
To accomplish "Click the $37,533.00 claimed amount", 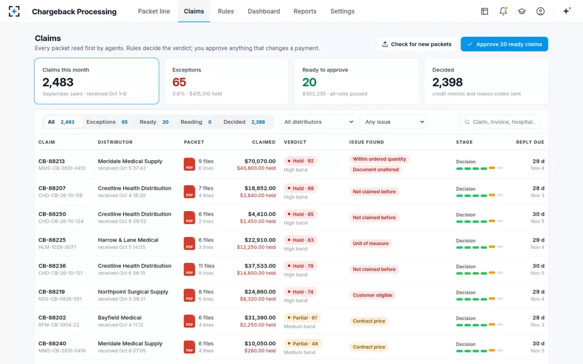I will click(260, 266).
